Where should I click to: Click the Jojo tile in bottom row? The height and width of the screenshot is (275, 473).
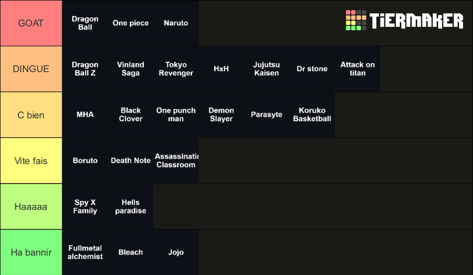click(x=176, y=253)
